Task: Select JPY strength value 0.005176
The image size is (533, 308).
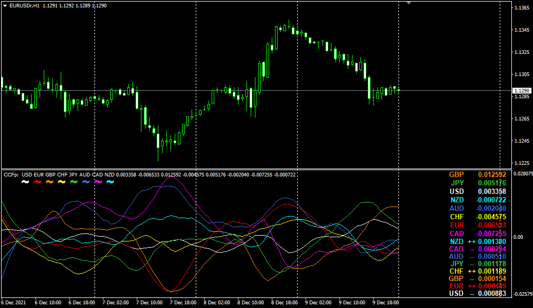Action: point(492,183)
